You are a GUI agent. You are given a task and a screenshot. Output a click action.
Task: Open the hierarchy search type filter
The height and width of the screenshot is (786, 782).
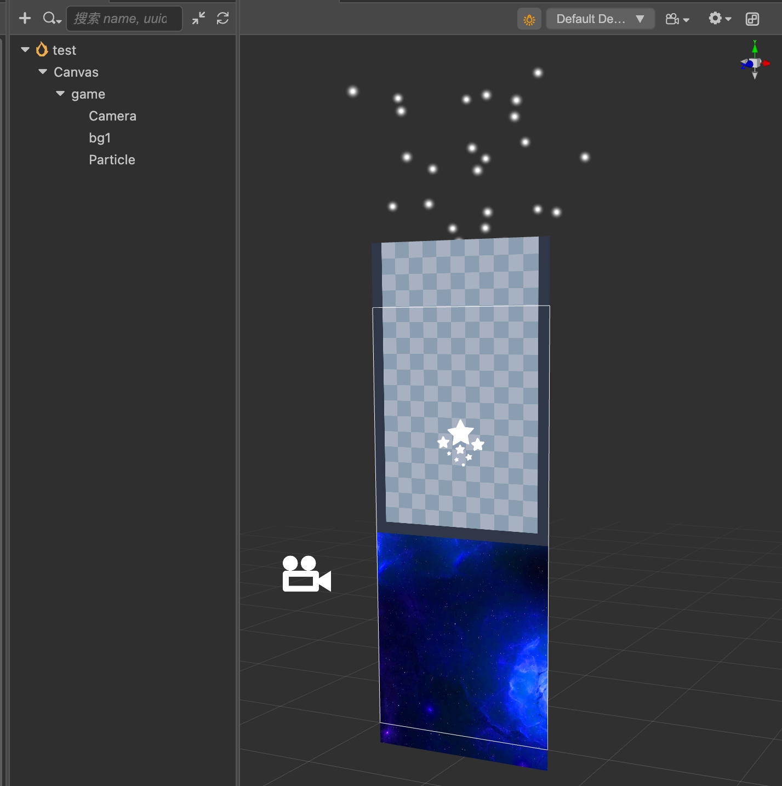(x=52, y=19)
